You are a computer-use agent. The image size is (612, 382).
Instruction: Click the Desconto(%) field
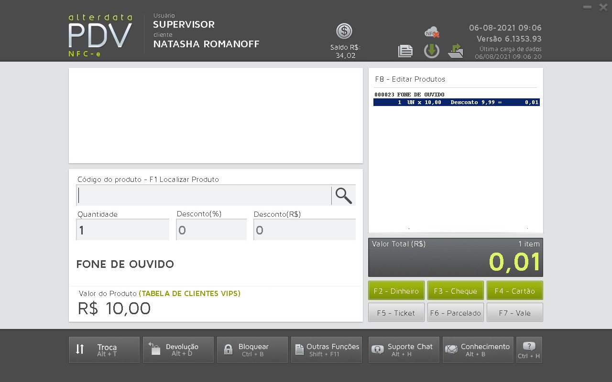211,230
